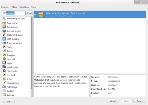Select the Internet category label
The image size is (148, 105).
11,59
